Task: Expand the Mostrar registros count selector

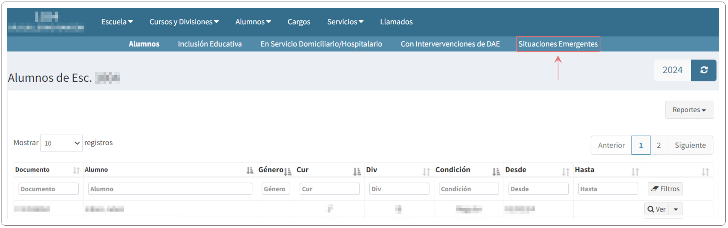Action: [x=61, y=143]
